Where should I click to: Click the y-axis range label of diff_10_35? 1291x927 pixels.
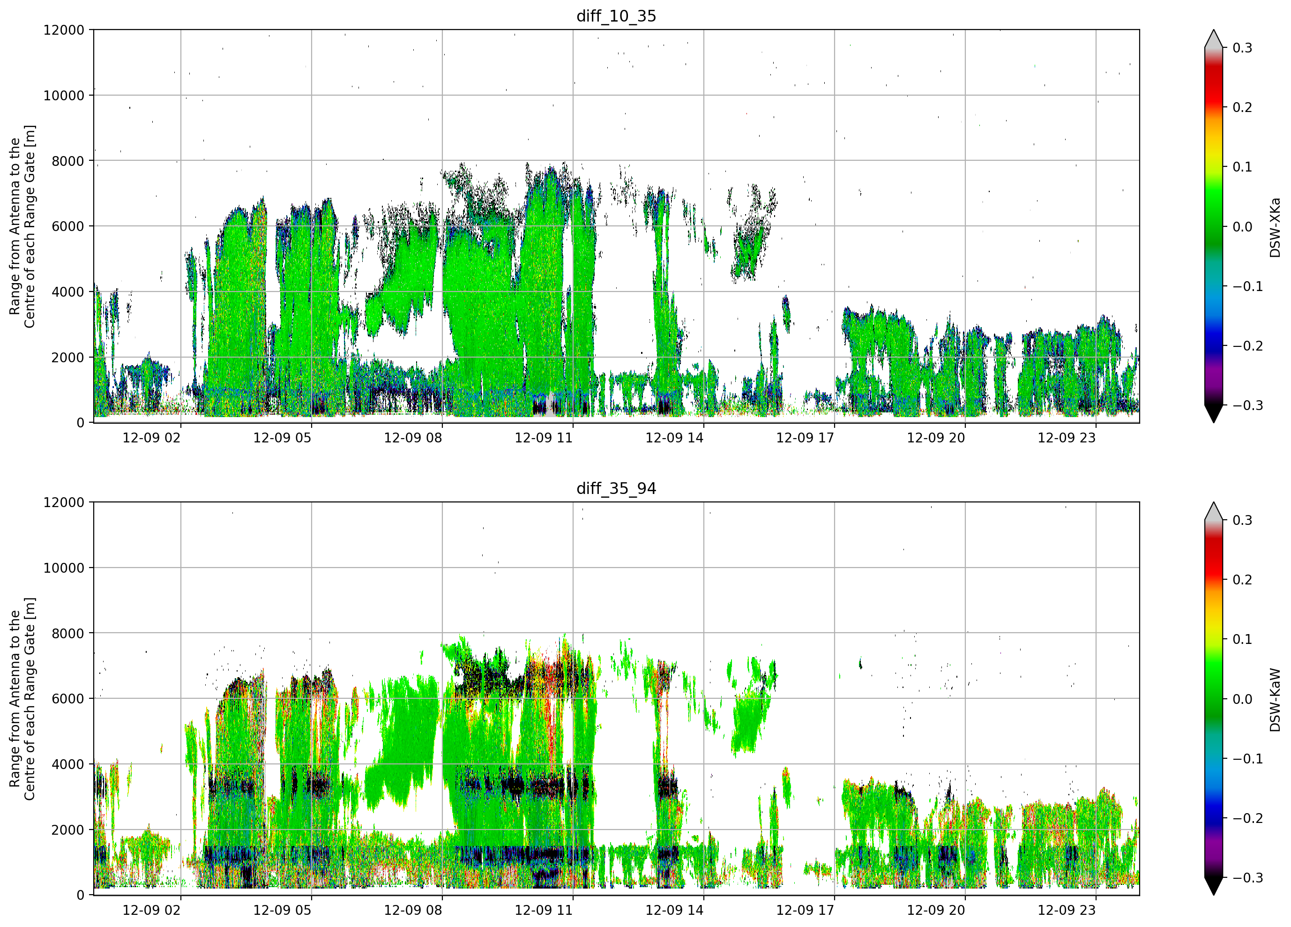coord(22,226)
